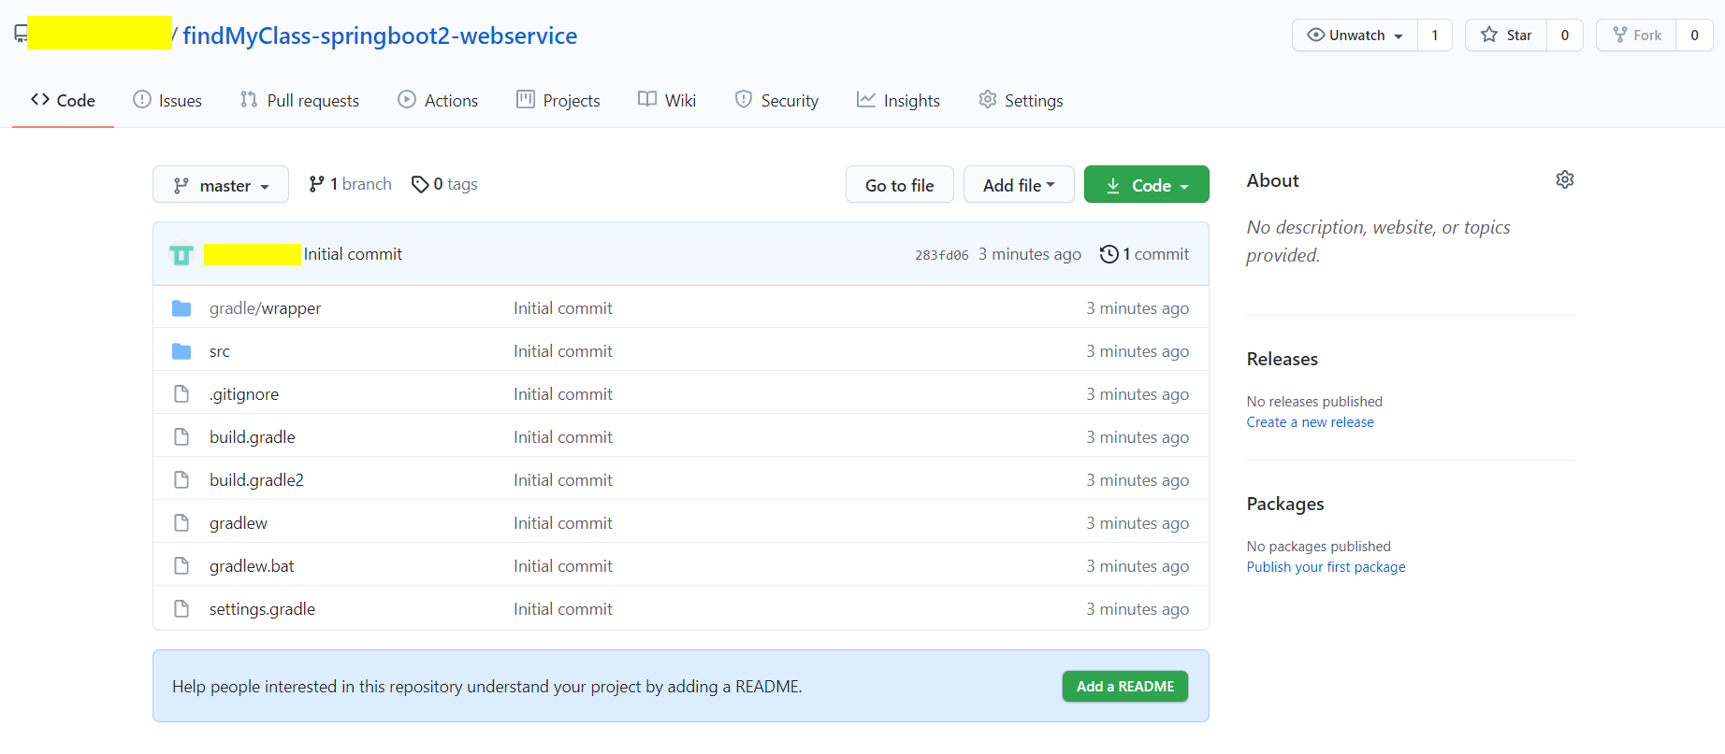Click Publish your first package link

1326,567
